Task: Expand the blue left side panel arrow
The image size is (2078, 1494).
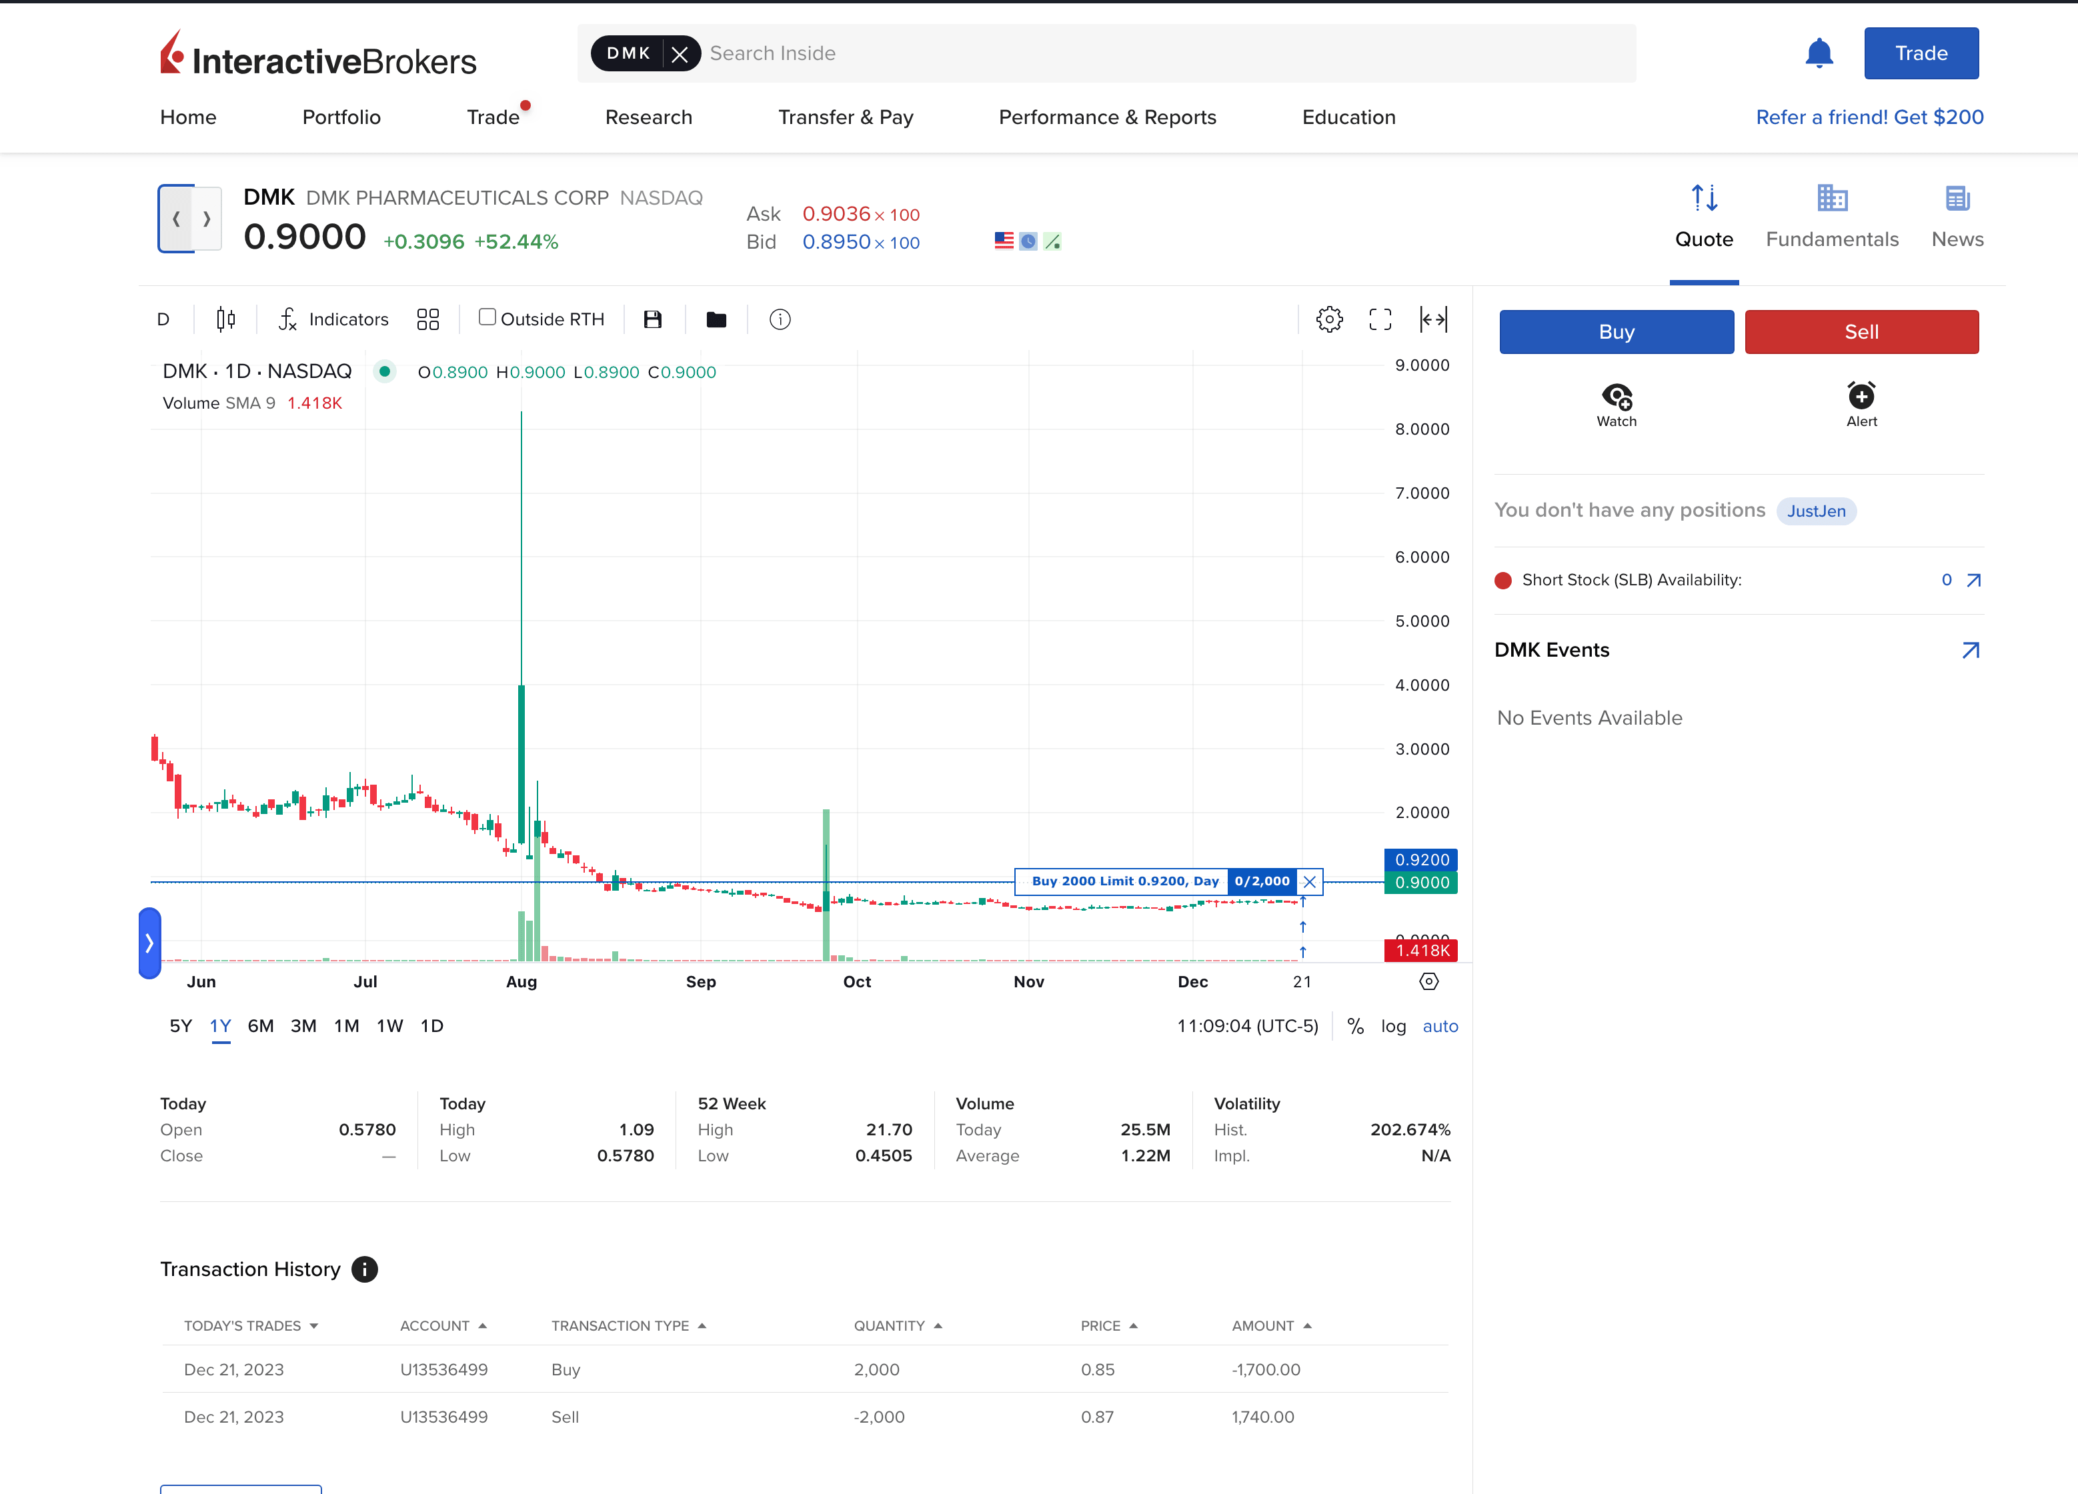Action: click(149, 943)
